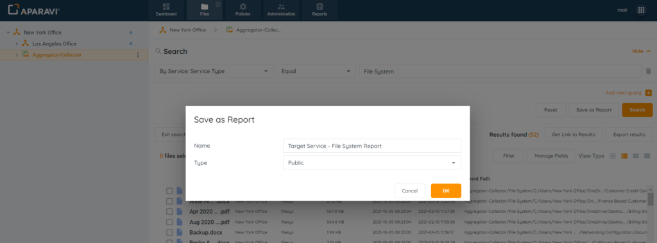Collapse the New York Office tree node
This screenshot has height=243, width=657.
coord(8,32)
